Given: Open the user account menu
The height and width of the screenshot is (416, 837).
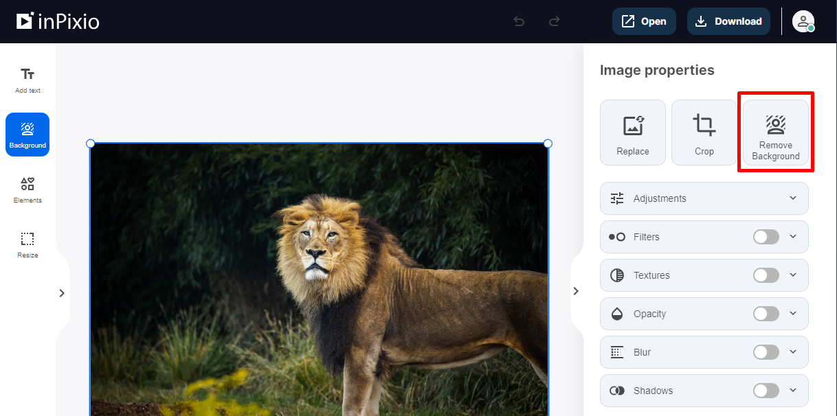Looking at the screenshot, I should coord(803,21).
